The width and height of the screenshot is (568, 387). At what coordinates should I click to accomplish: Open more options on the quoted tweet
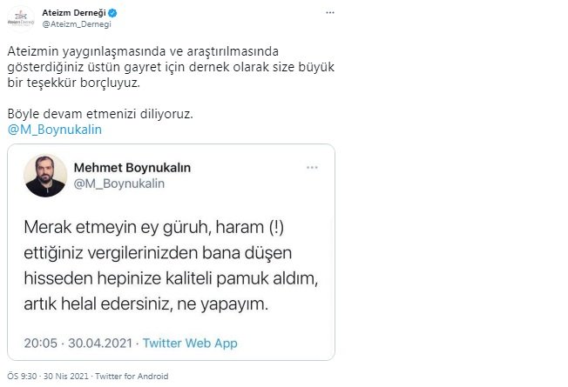312,168
